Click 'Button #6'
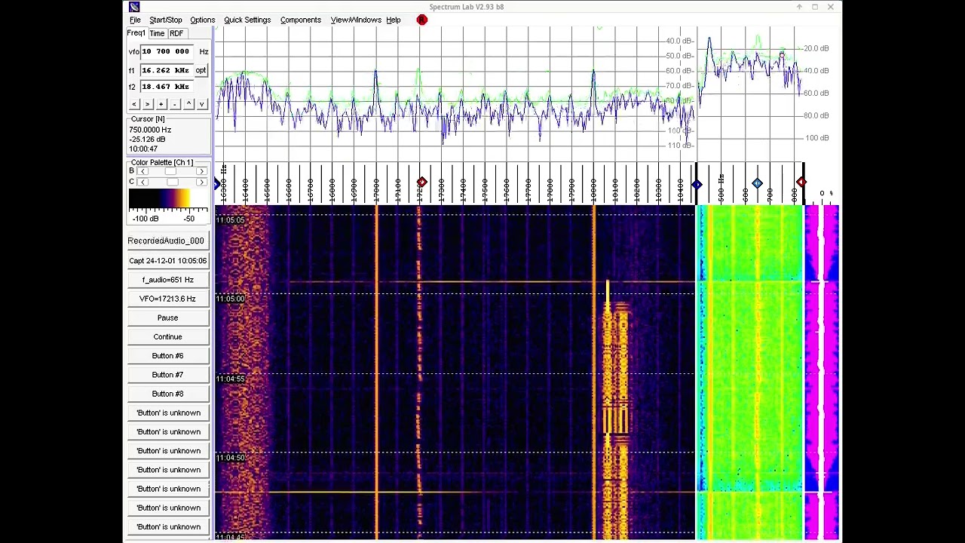Screen dimensions: 965x543 [x=167, y=356]
